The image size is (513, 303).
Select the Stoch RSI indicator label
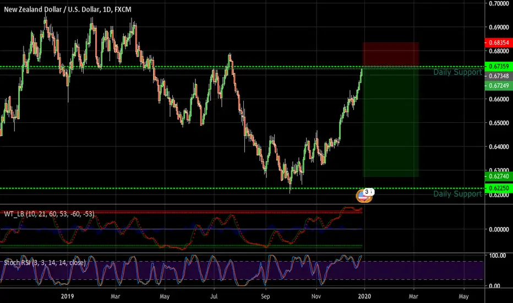(45, 262)
